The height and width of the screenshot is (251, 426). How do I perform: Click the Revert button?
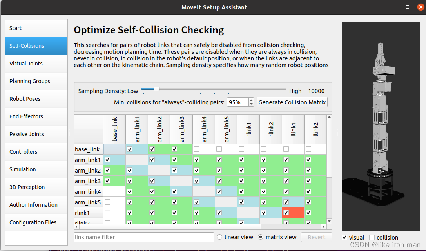(x=317, y=237)
